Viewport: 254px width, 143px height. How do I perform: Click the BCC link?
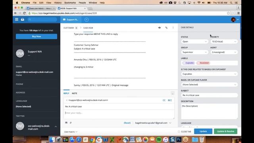pyautogui.click(x=170, y=100)
